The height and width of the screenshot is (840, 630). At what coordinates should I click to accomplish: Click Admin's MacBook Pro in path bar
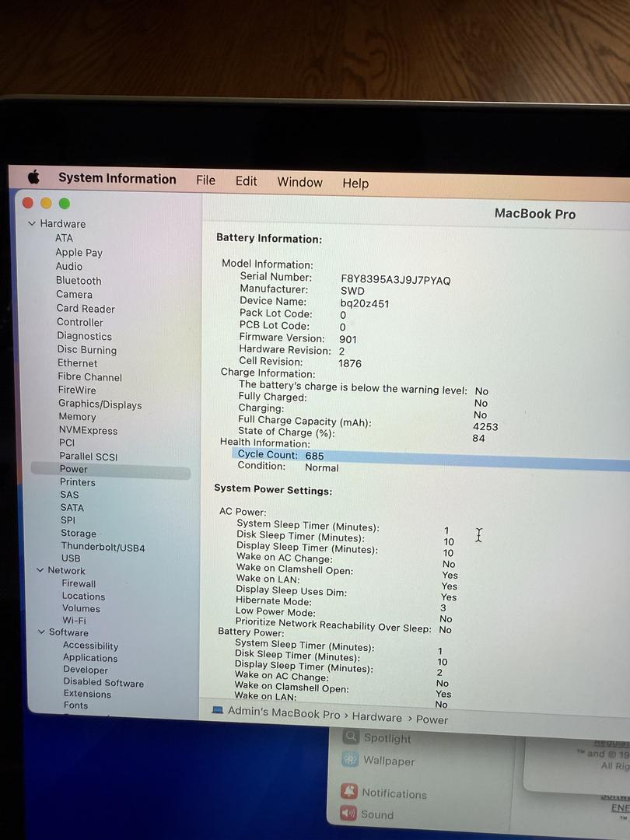pos(284,712)
